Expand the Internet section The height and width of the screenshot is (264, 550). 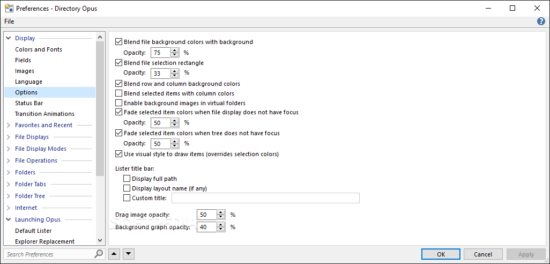pos(9,208)
